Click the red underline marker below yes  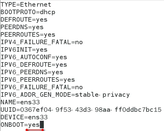tap(35, 130)
